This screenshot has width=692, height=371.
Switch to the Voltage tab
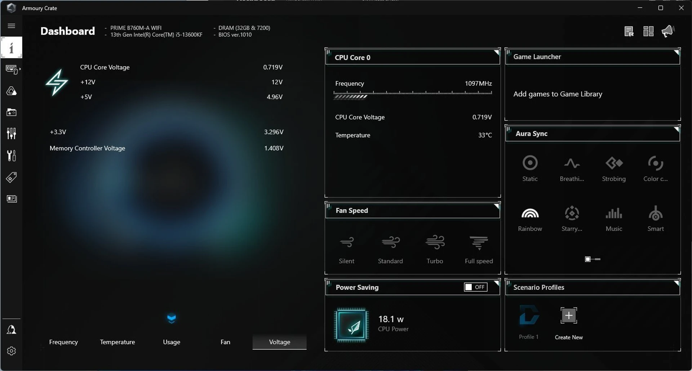pyautogui.click(x=280, y=342)
